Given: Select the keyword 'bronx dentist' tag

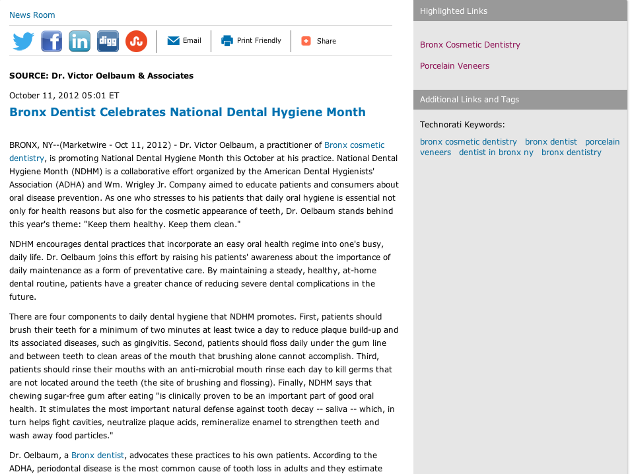Looking at the screenshot, I should pyautogui.click(x=551, y=142).
